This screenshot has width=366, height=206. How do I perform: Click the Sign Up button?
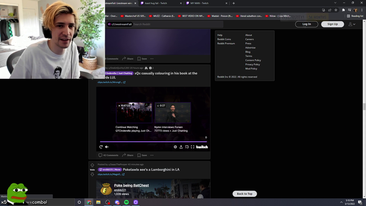click(332, 24)
